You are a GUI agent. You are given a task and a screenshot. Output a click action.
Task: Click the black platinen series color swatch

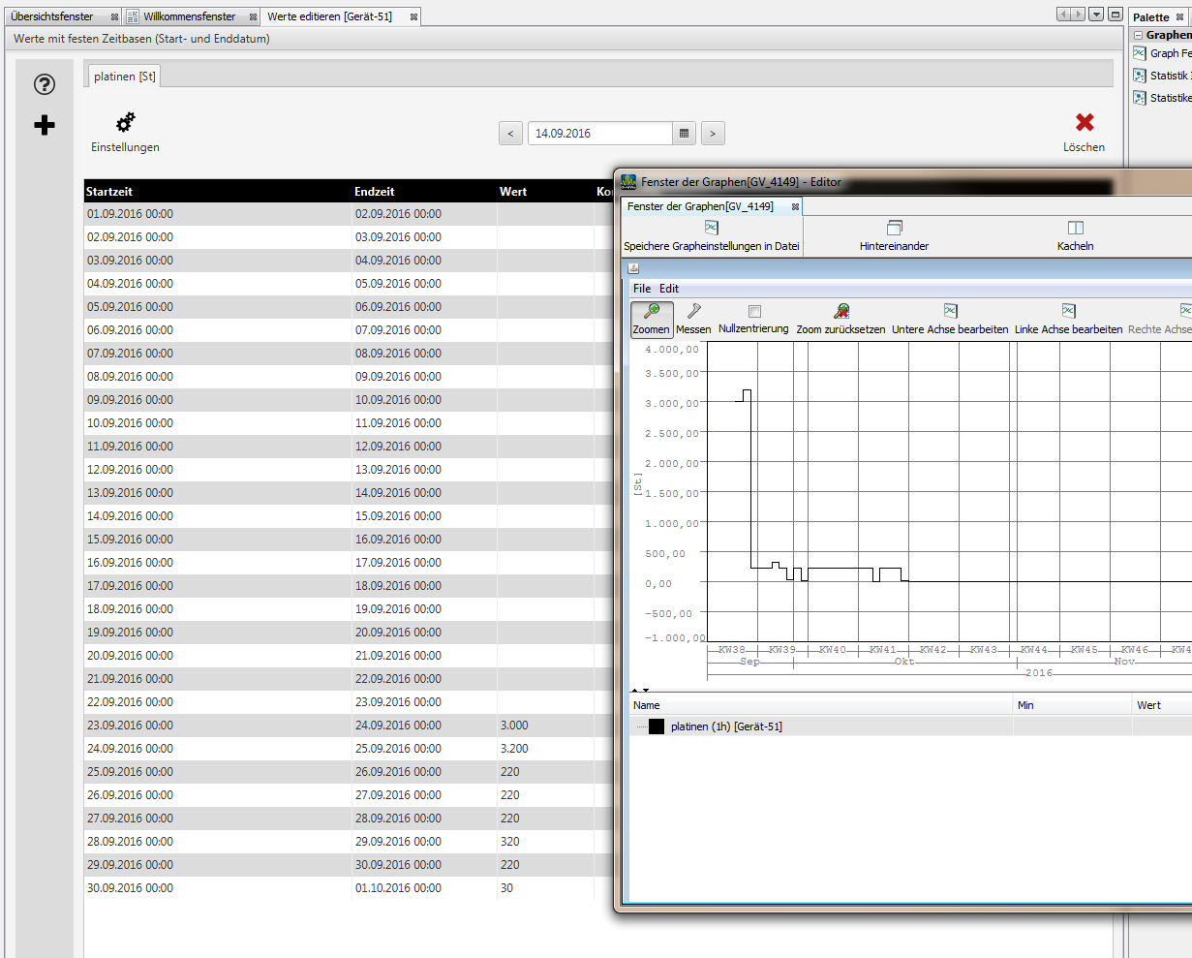coord(657,726)
